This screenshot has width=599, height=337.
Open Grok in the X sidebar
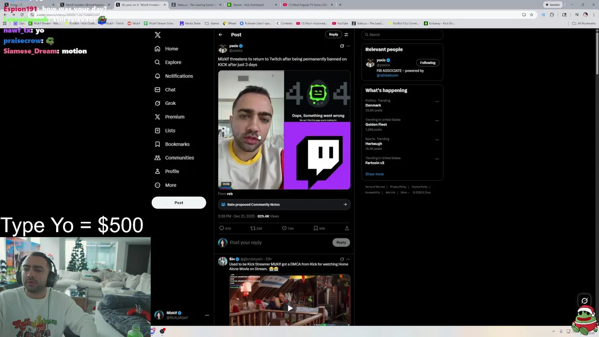coord(165,103)
